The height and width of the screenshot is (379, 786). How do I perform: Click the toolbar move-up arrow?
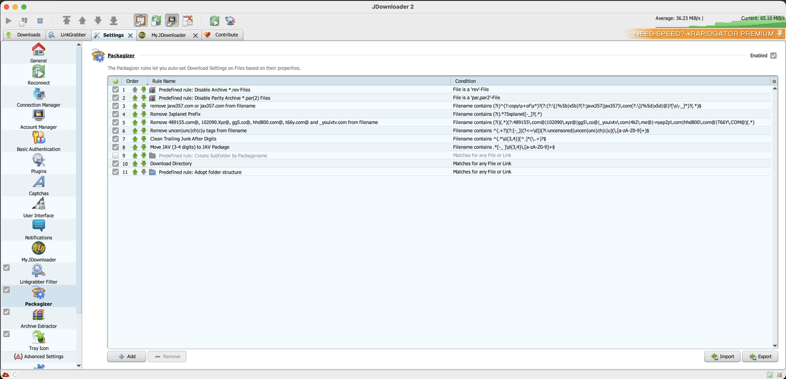pos(82,21)
